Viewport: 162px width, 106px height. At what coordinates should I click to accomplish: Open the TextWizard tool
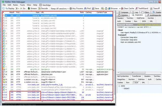(142, 8)
